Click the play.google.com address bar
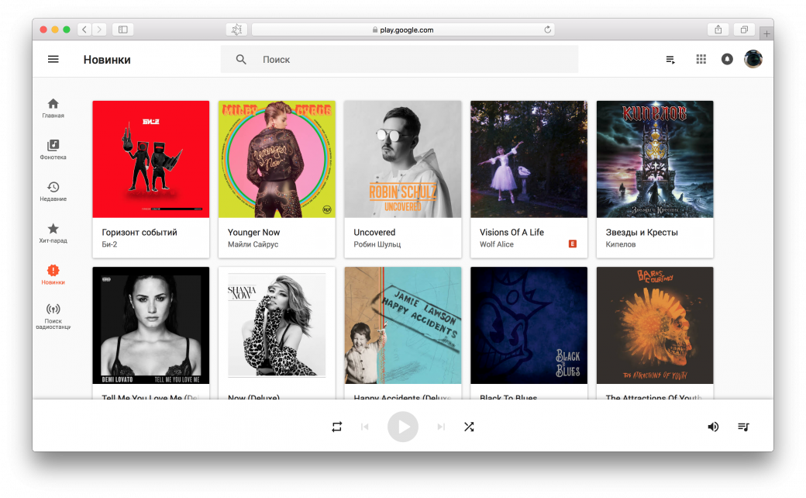Viewport: 806px width, 498px height. point(402,29)
